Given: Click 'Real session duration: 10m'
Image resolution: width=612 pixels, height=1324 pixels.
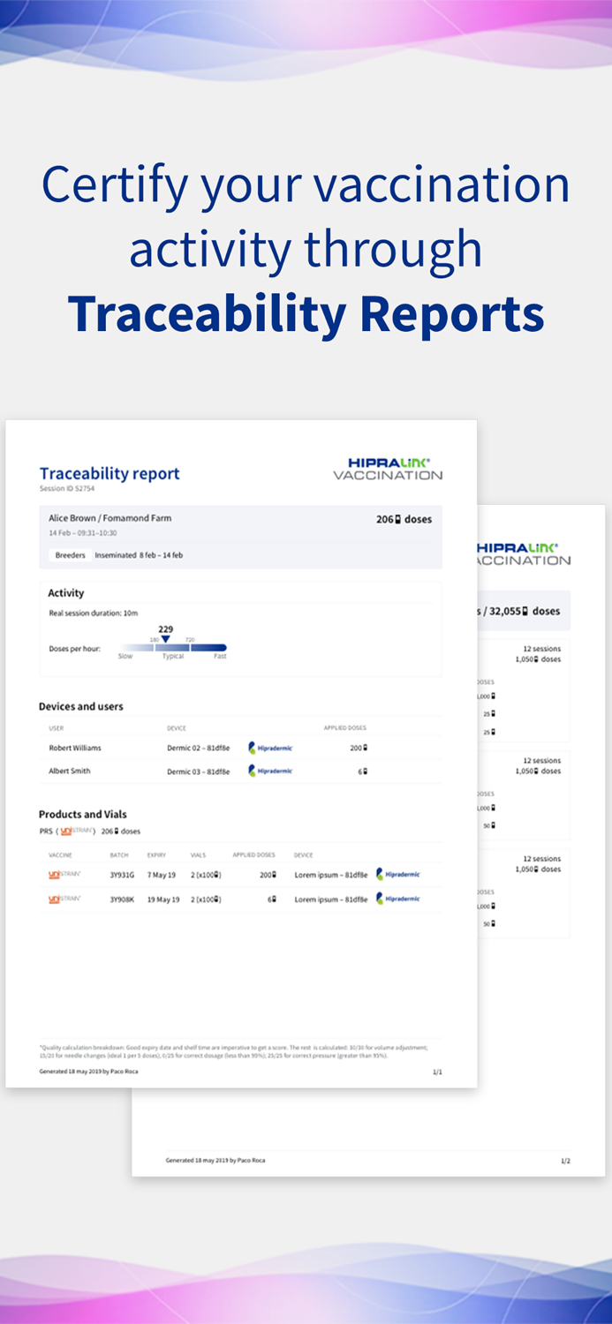Looking at the screenshot, I should pos(94,613).
